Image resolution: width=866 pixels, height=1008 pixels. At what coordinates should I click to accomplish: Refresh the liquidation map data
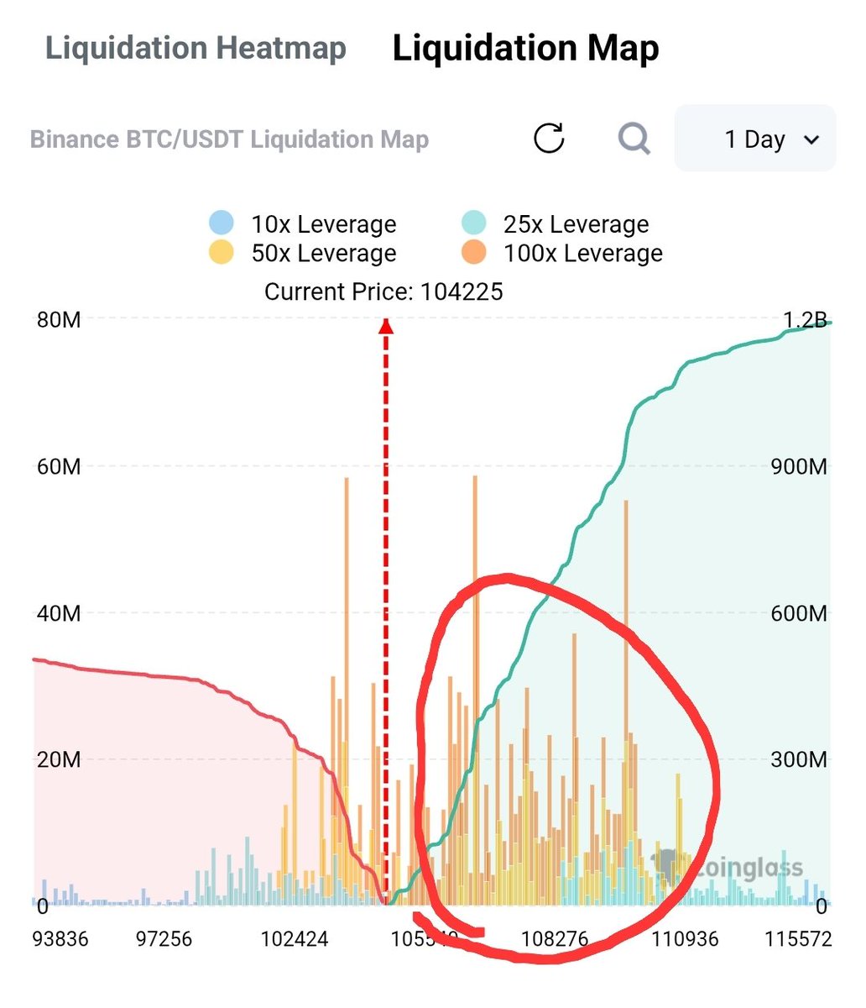tap(550, 138)
